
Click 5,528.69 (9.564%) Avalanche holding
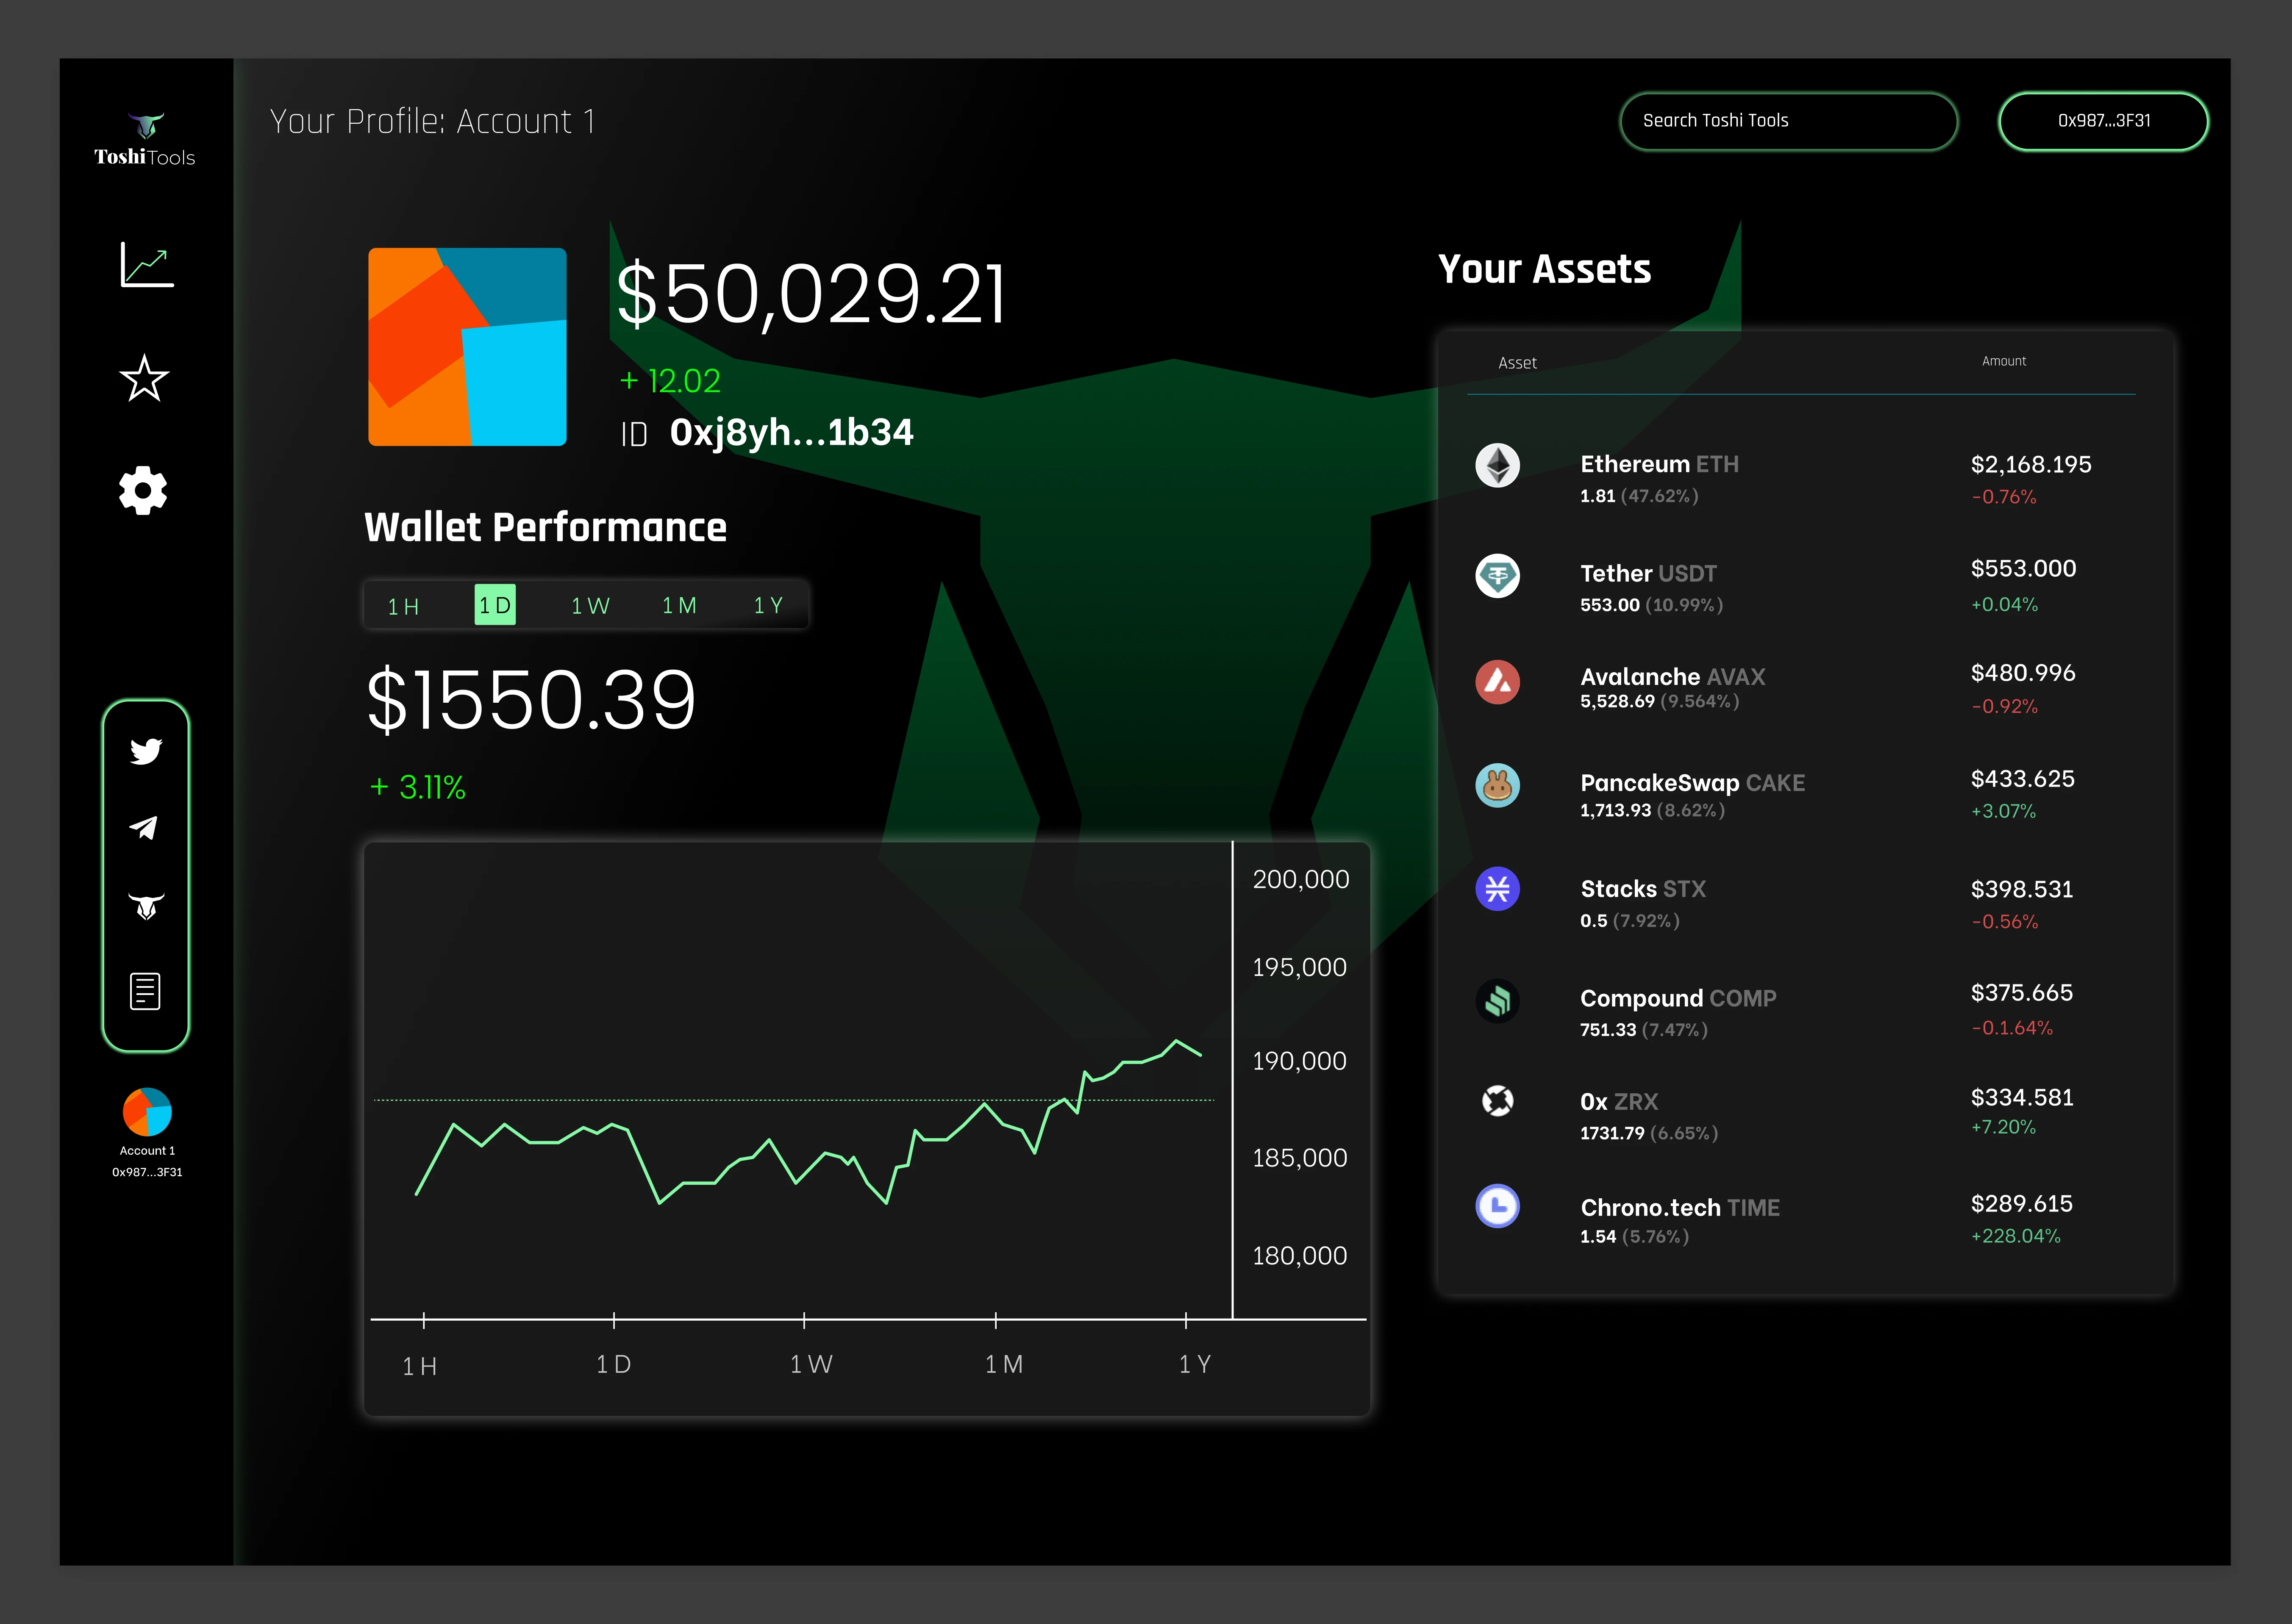(x=1659, y=702)
